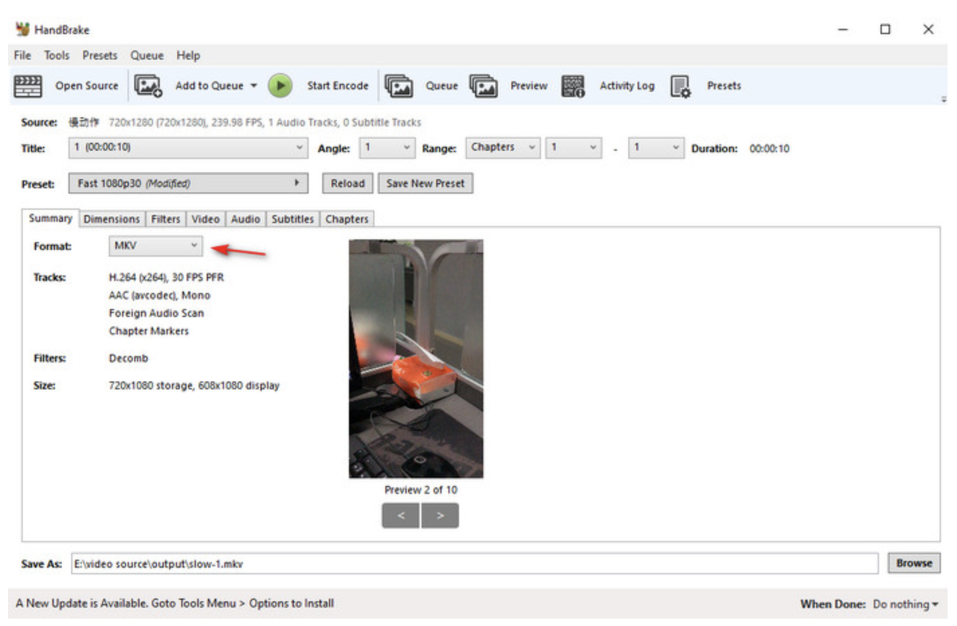Open the When Done dropdown
This screenshot has height=626, width=957.
coord(905,604)
